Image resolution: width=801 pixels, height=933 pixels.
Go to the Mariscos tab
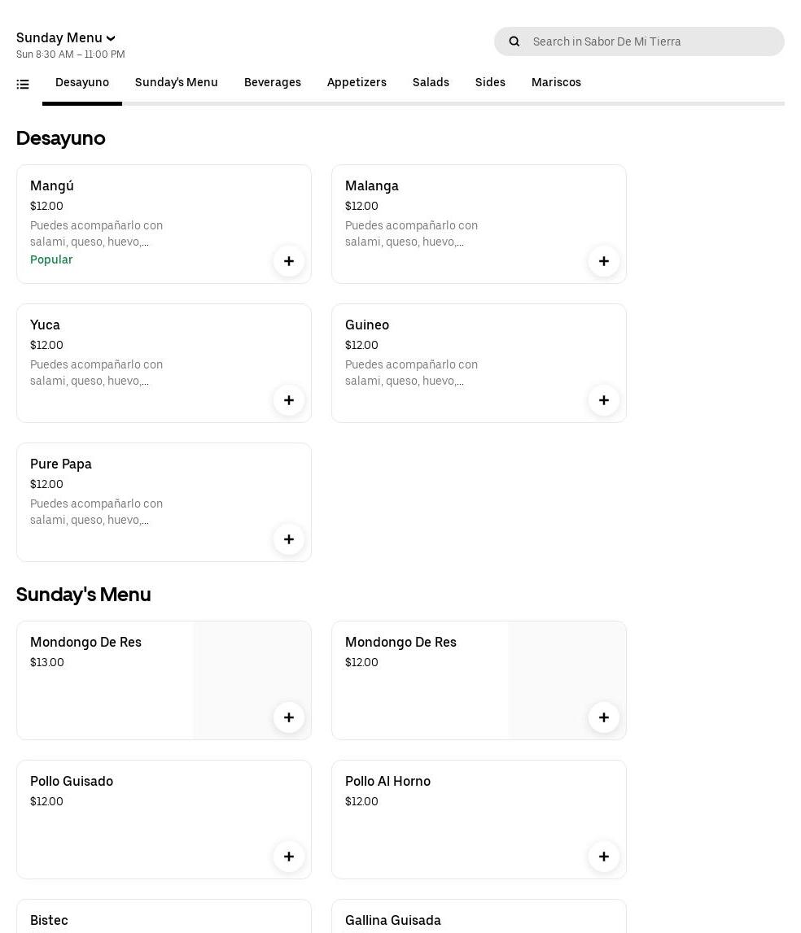point(556,83)
